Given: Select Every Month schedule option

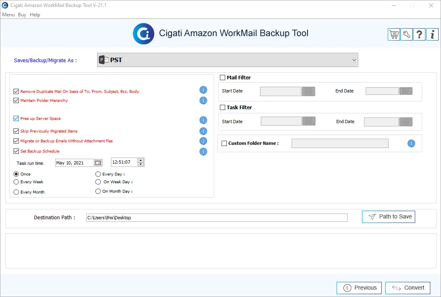Looking at the screenshot, I should [16, 192].
